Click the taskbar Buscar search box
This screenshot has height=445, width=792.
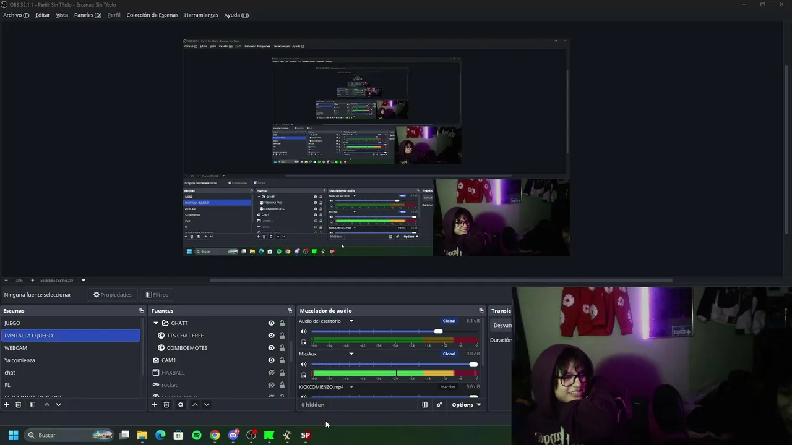tap(69, 435)
